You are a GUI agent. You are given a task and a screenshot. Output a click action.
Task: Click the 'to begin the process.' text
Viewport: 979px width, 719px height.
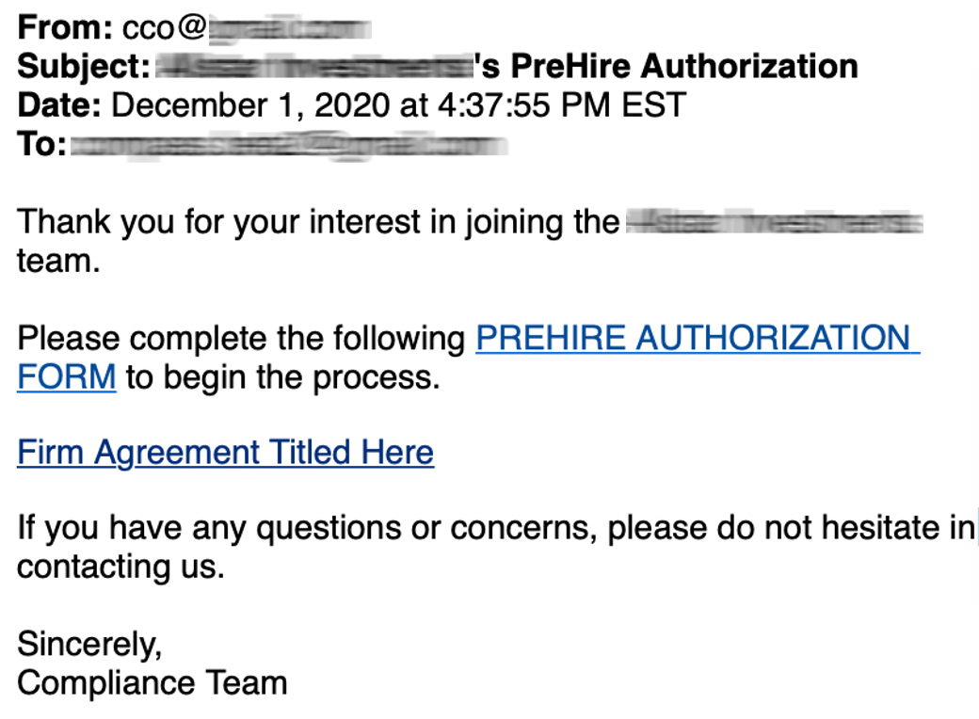tap(282, 377)
